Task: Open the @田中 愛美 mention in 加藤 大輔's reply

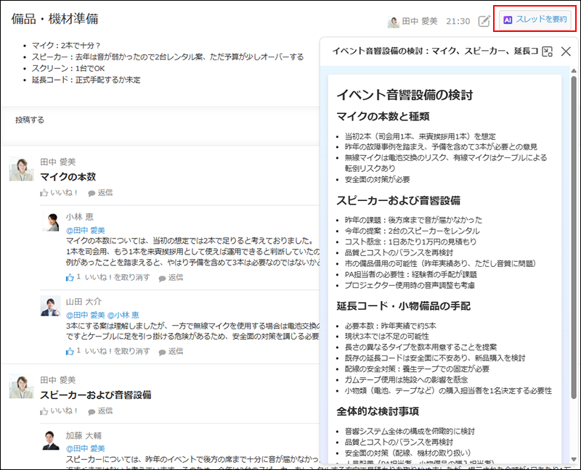Action: click(x=86, y=448)
